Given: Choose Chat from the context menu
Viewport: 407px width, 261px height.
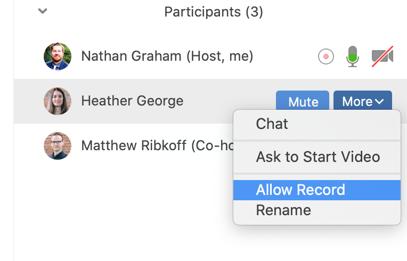Looking at the screenshot, I should click(272, 124).
